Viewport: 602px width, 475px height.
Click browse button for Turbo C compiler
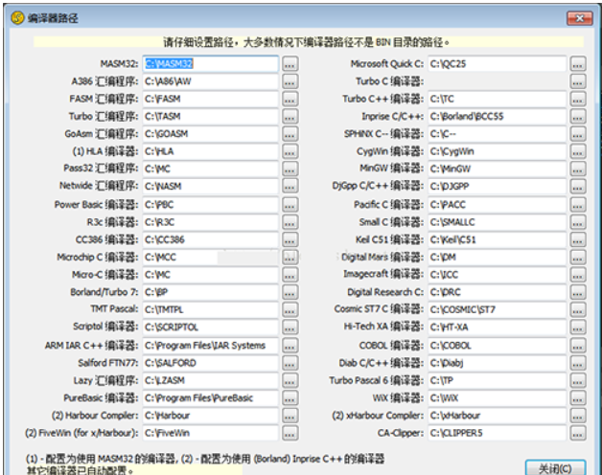point(578,81)
